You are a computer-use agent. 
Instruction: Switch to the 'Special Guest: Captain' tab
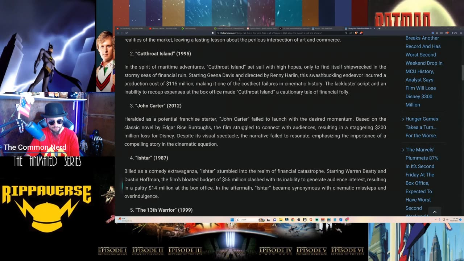click(x=261, y=28)
